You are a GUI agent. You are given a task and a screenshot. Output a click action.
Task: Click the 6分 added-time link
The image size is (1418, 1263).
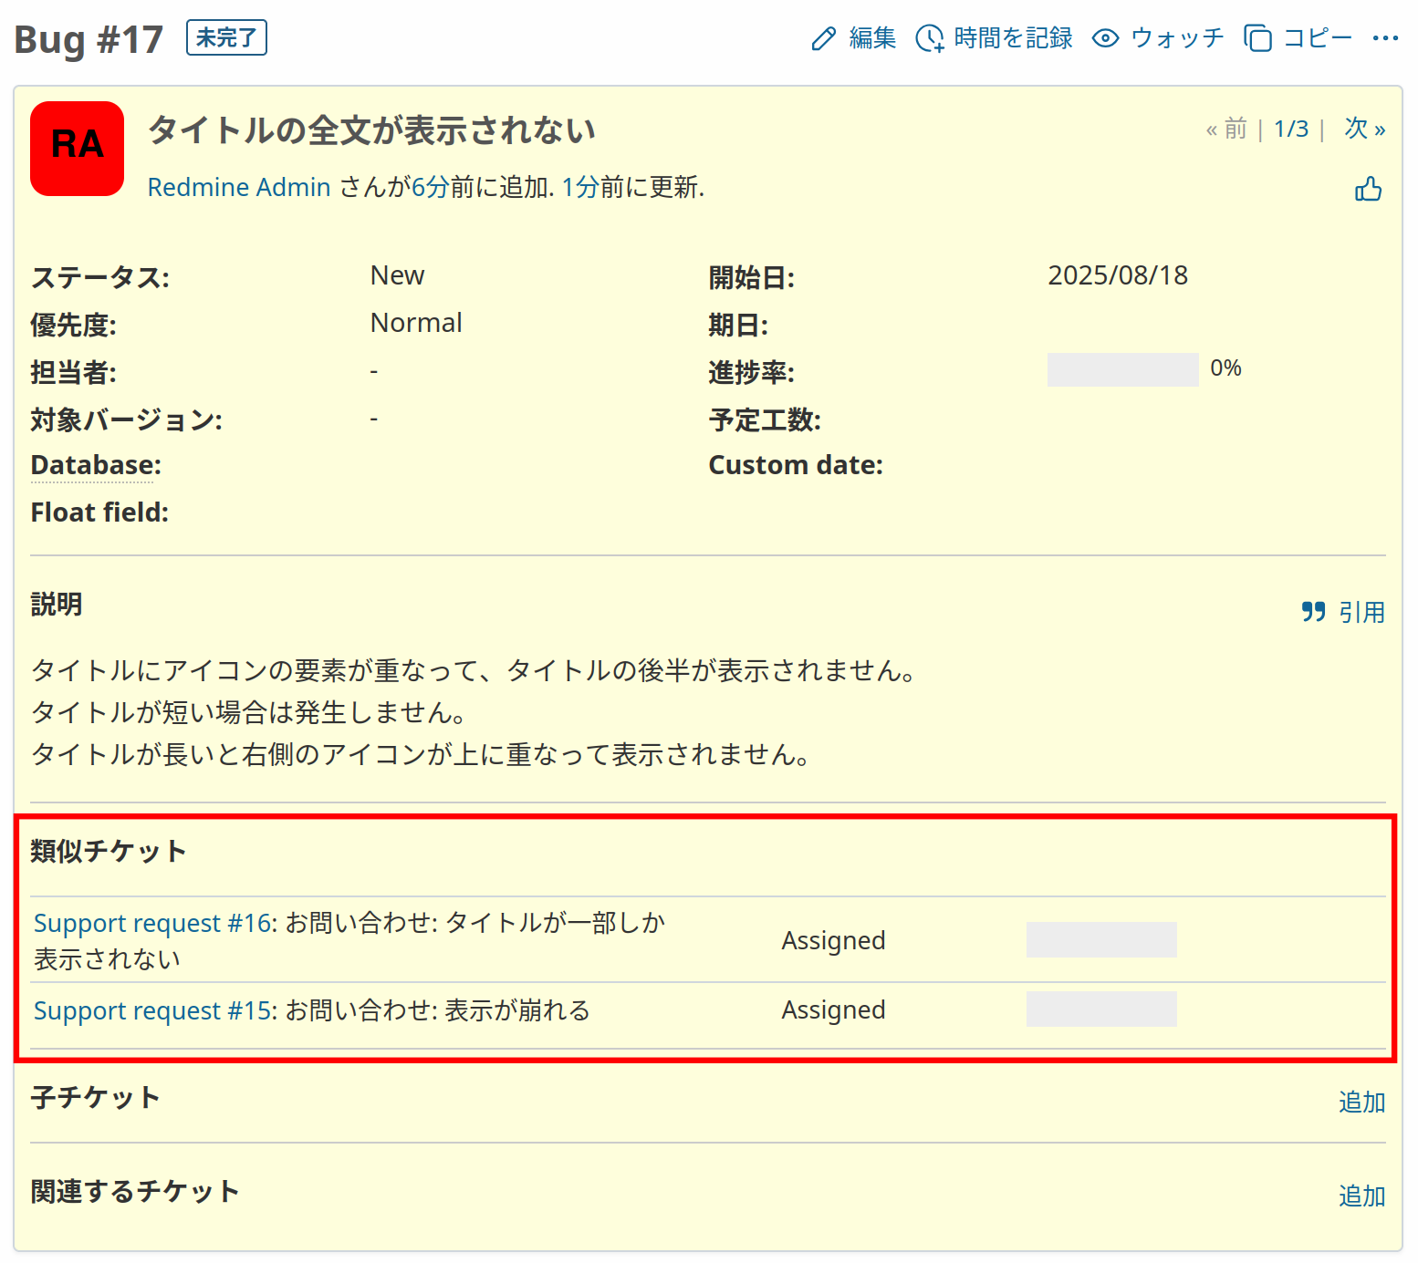431,187
